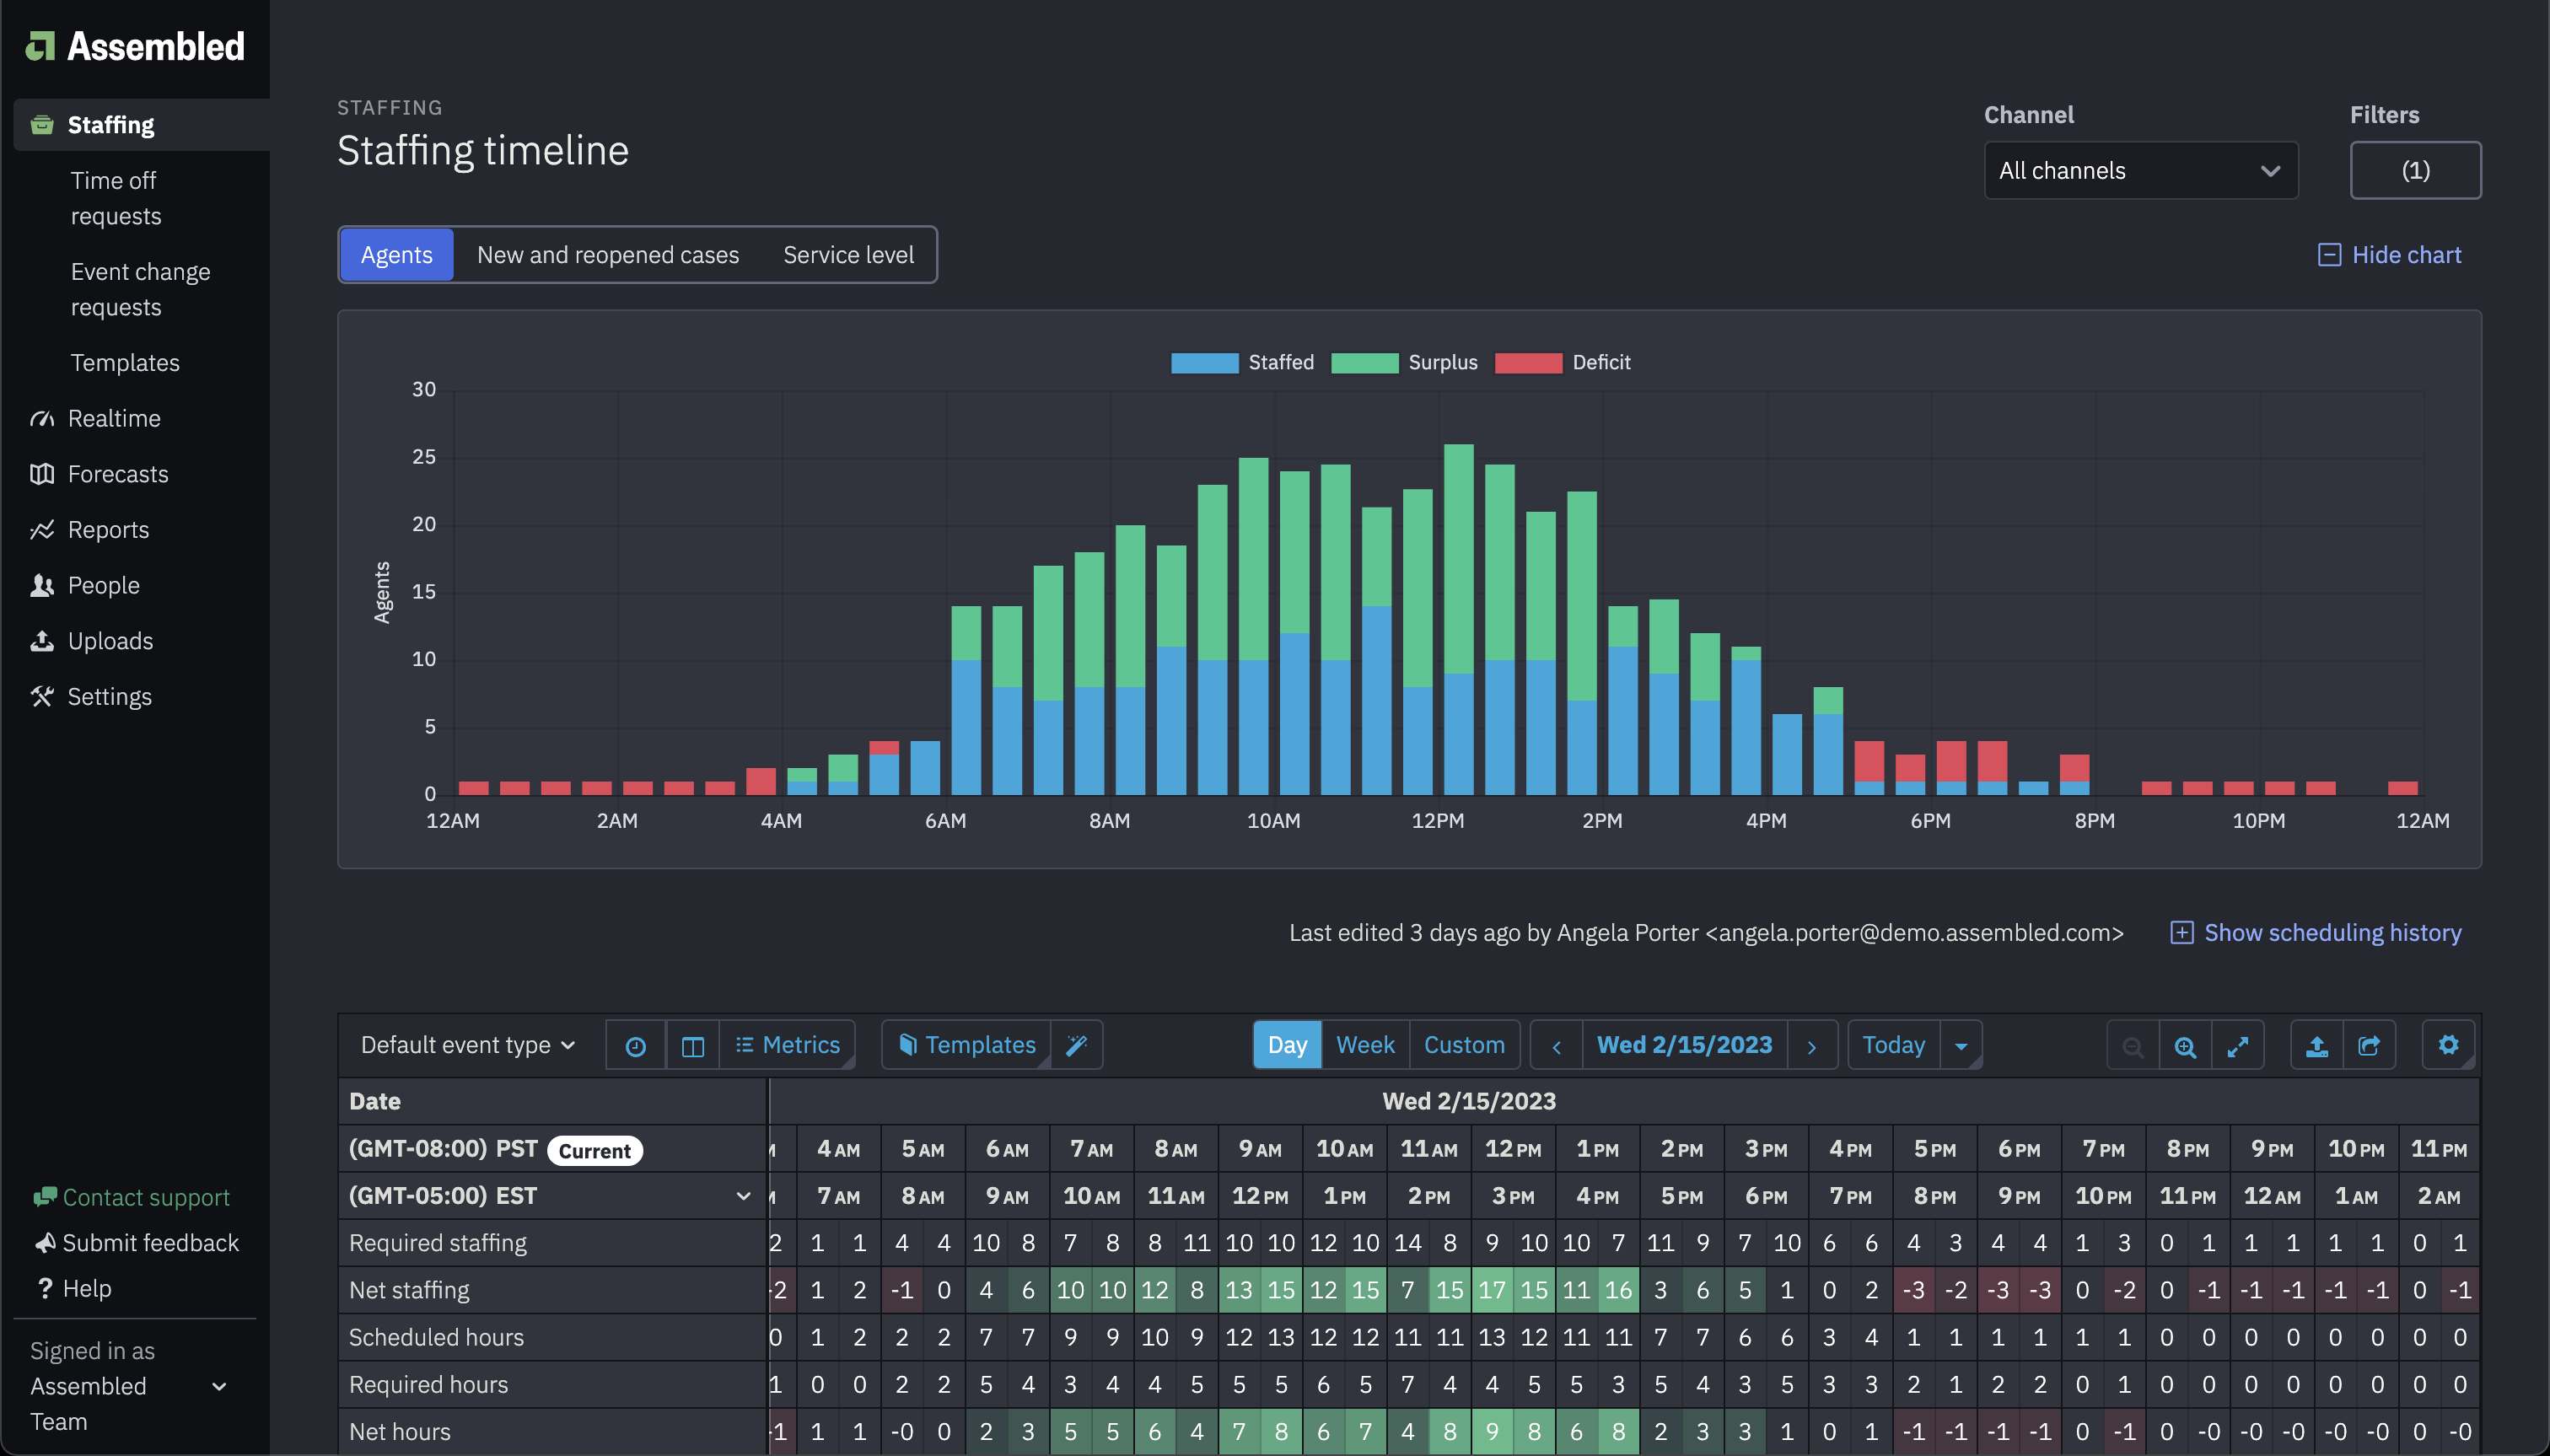The width and height of the screenshot is (2550, 1456).
Task: Open Forecasts map icon in sidebar
Action: pos(42,474)
